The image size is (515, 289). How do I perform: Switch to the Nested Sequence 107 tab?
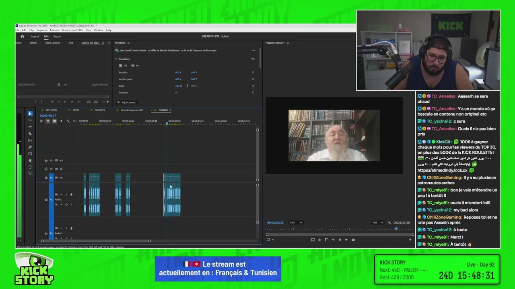click(132, 110)
